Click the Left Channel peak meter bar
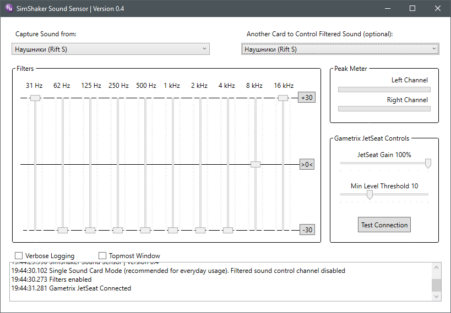Screen dimensions: 451x313 click(x=384, y=90)
